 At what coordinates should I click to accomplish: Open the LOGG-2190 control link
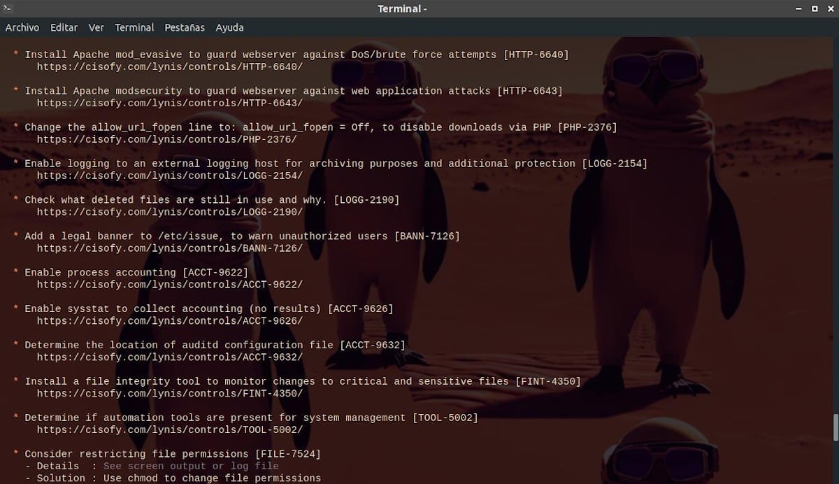pyautogui.click(x=170, y=212)
